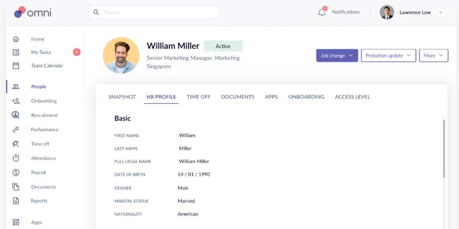Click the Reports file icon
Viewport: 459px width, 229px height.
click(16, 201)
